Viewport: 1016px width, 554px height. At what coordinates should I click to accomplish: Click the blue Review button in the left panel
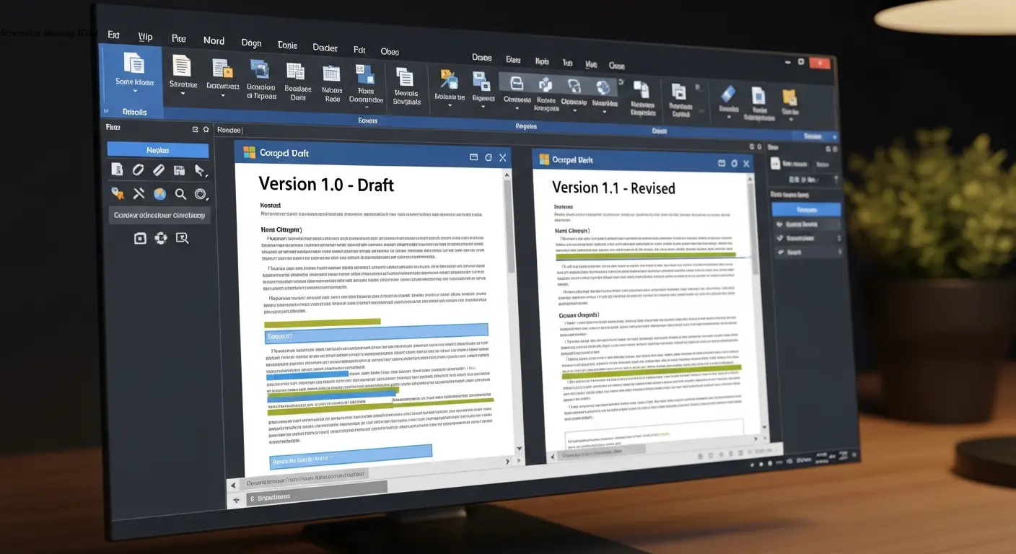[x=157, y=149]
